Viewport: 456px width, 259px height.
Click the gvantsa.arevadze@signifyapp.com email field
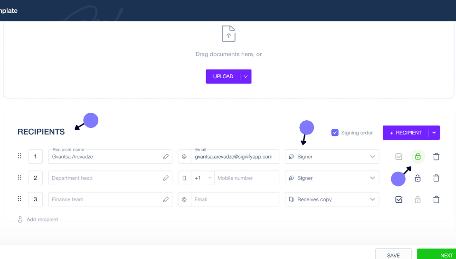tap(235, 157)
